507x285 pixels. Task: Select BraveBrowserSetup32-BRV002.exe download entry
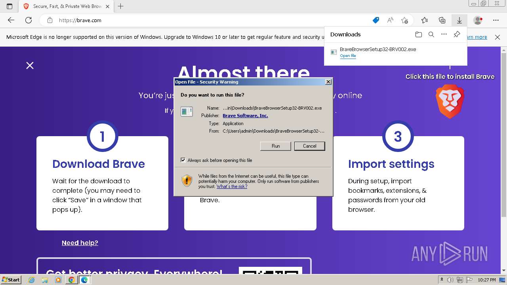(x=395, y=52)
